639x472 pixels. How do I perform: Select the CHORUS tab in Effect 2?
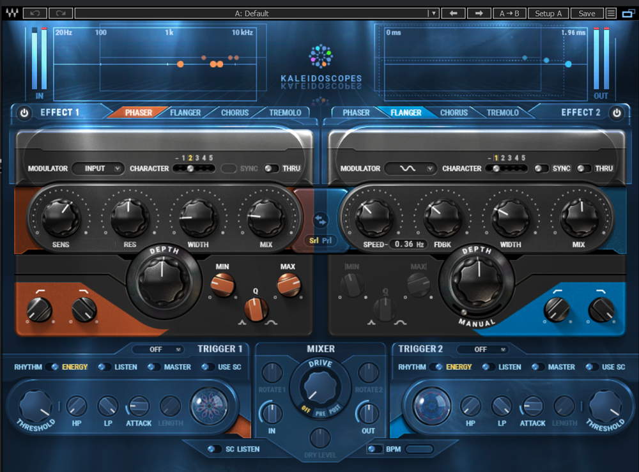click(x=454, y=113)
